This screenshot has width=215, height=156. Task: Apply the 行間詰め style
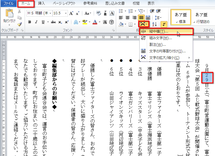tap(202, 17)
